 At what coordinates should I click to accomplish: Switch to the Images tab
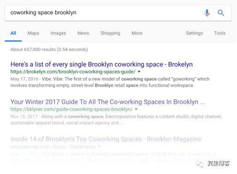58,33
